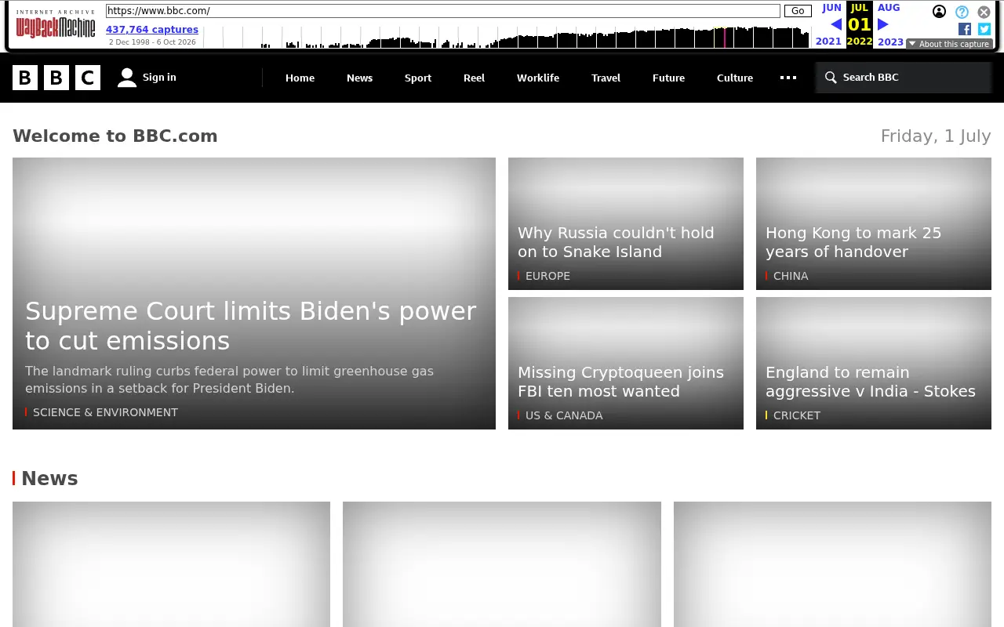1004x627 pixels.
Task: Click the Sign in user icon
Action: [127, 78]
